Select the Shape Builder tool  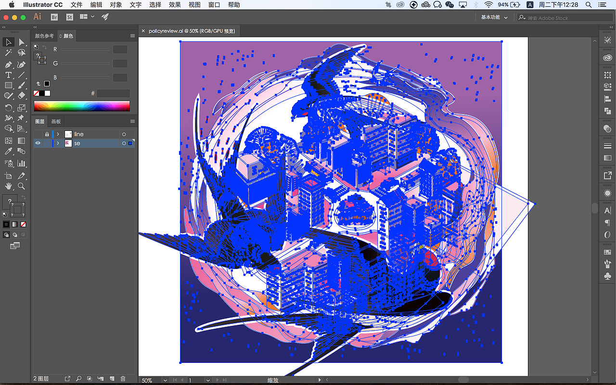point(8,129)
